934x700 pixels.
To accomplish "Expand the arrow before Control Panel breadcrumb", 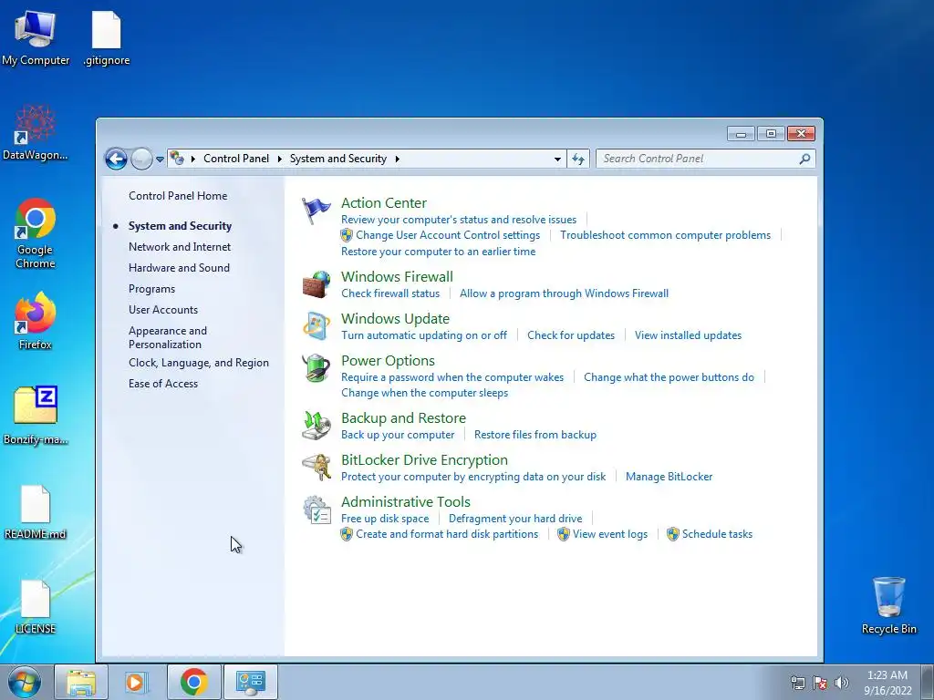I will click(x=193, y=159).
